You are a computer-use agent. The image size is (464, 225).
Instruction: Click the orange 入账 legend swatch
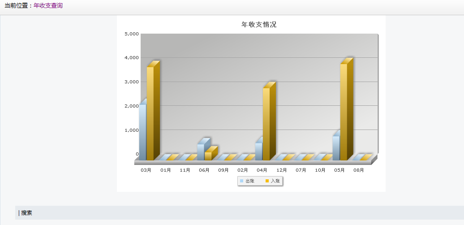(267, 181)
